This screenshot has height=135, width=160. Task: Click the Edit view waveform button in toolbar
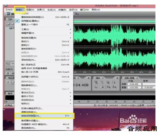8,14
